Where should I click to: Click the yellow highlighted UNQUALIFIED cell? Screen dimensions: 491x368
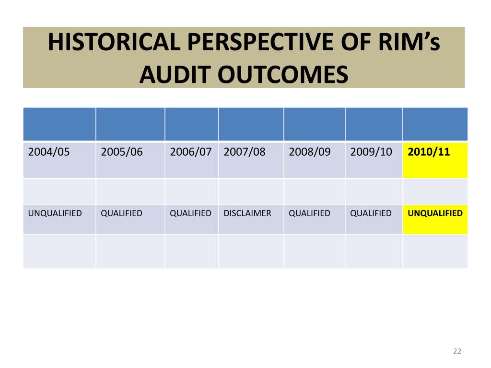(x=435, y=219)
